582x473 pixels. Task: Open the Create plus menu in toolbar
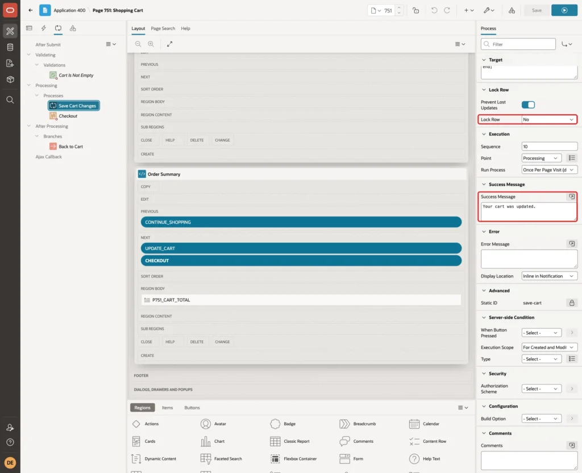[x=468, y=10]
